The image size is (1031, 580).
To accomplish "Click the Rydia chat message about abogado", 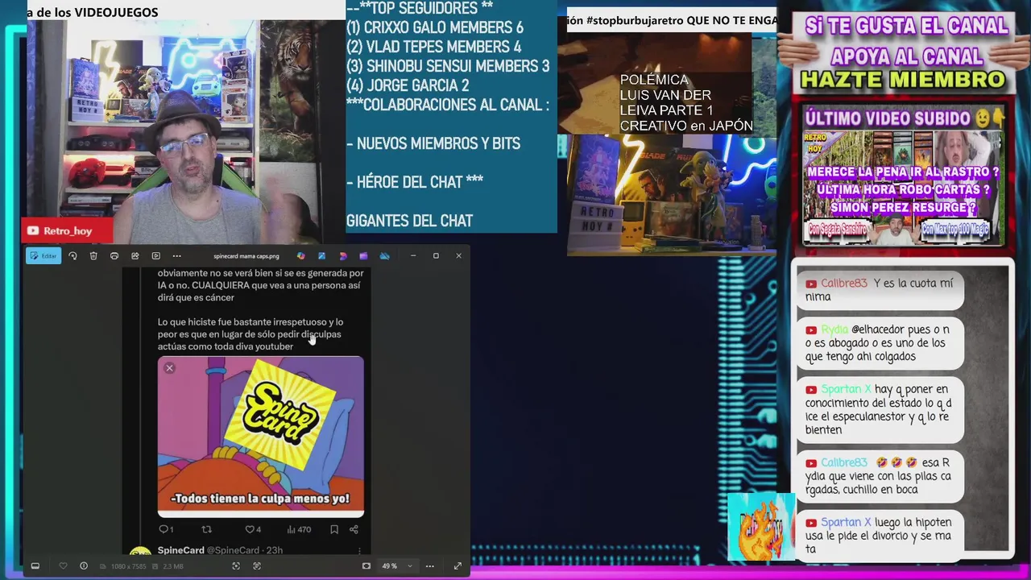I will 880,343.
